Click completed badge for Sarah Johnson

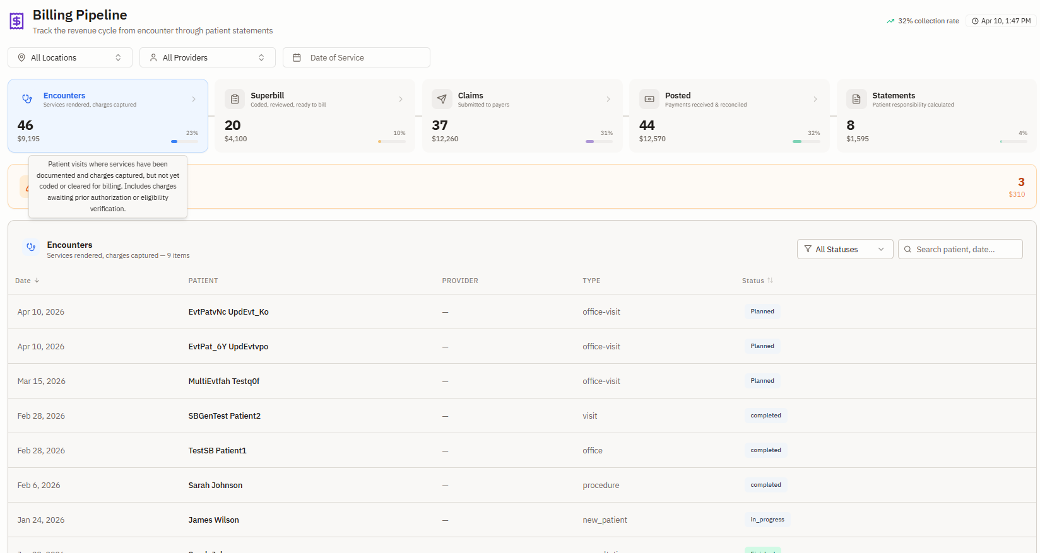[x=765, y=485]
